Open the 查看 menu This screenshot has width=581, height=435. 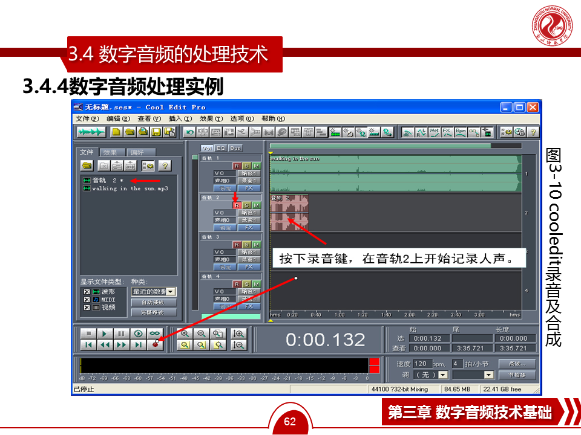(149, 118)
